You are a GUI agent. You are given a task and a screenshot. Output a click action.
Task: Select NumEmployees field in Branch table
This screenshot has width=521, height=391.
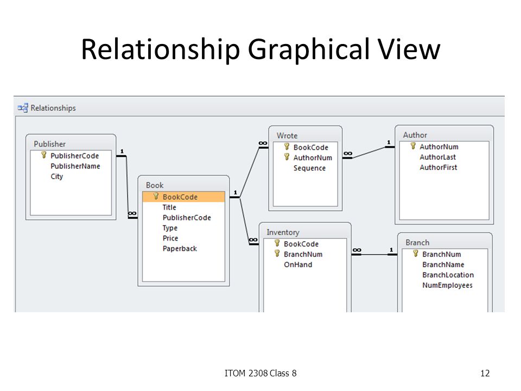[444, 285]
